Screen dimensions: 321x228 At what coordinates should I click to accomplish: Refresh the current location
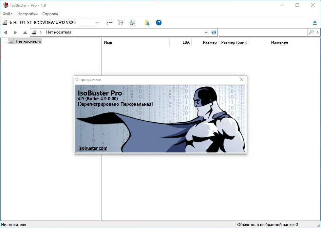pos(214,32)
